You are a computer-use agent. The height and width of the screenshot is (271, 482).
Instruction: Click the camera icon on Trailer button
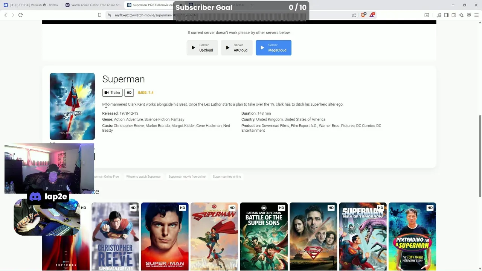(x=107, y=93)
